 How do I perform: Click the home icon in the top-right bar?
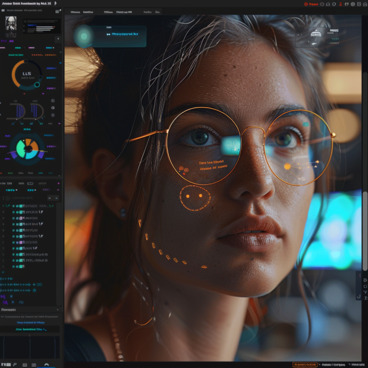point(329,4)
